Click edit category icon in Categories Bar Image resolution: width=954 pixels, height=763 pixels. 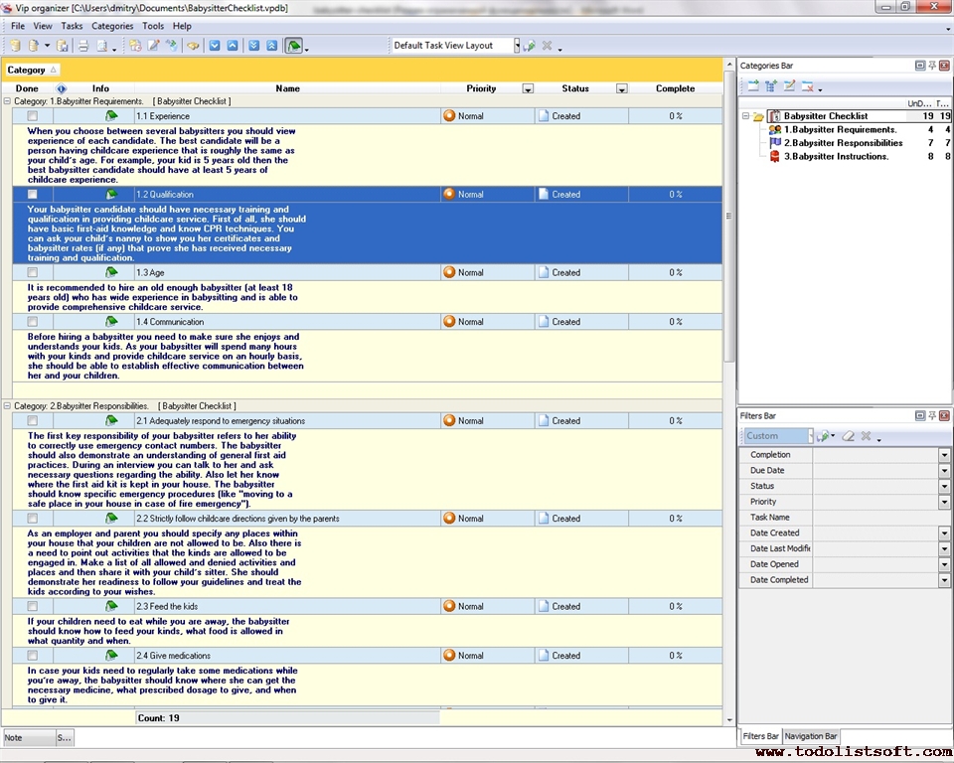(x=789, y=86)
